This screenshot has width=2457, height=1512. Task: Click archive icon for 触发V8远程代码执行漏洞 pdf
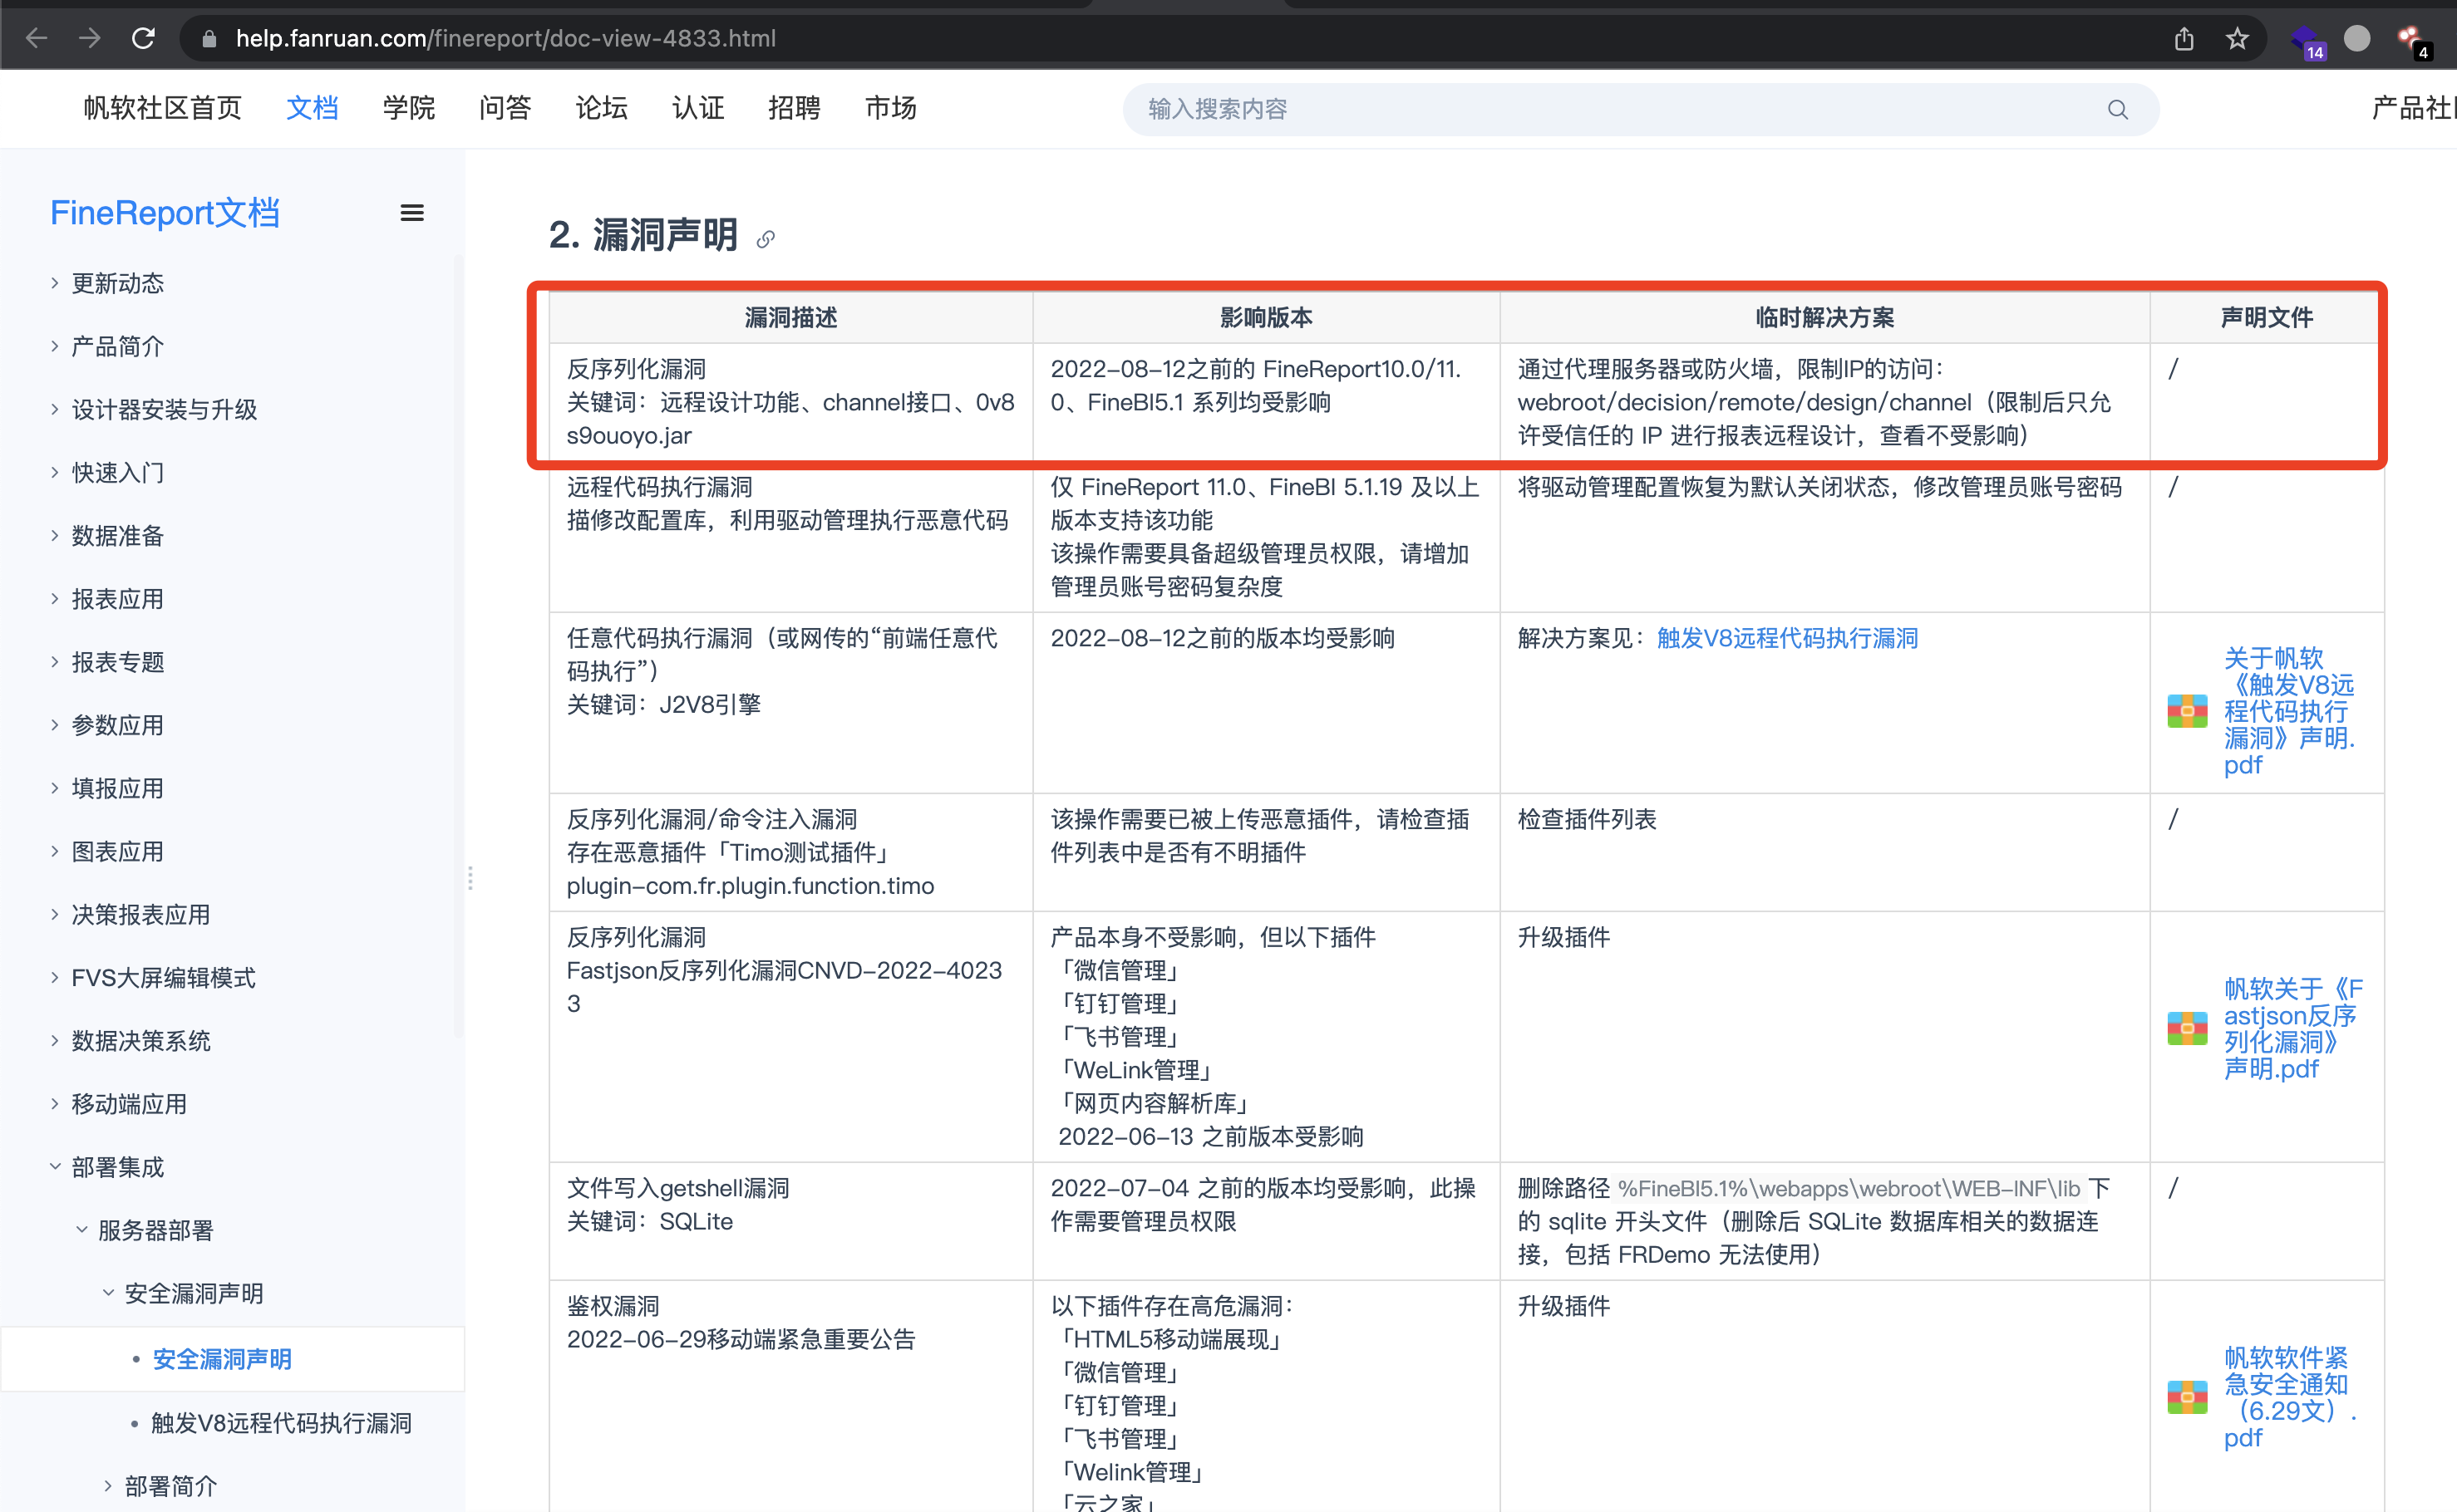(x=2188, y=711)
